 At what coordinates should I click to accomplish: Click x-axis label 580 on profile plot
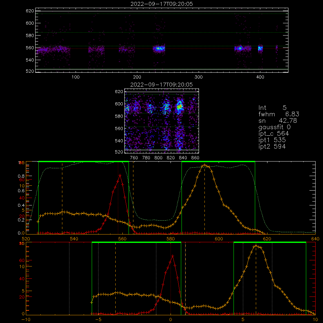tap(171, 239)
